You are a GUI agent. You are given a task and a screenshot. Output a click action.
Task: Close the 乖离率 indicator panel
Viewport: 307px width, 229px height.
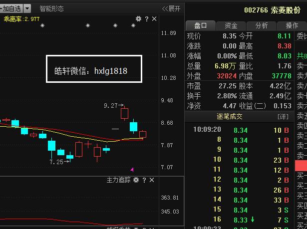pos(154,19)
